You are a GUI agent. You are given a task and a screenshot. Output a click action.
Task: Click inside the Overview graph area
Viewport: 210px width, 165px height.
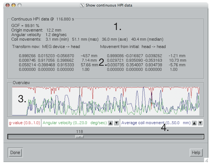[x=106, y=101]
